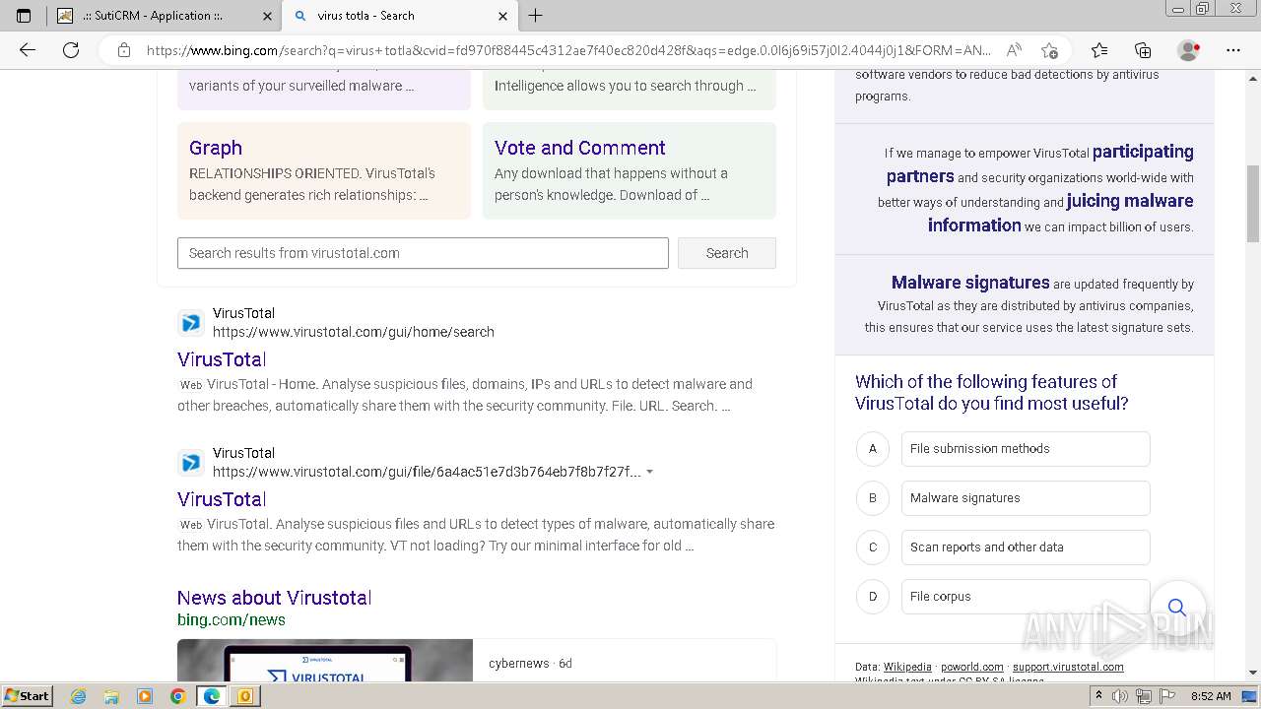This screenshot has height=709, width=1261.
Task: Open Read aloud icon in address bar
Action: 1013,50
